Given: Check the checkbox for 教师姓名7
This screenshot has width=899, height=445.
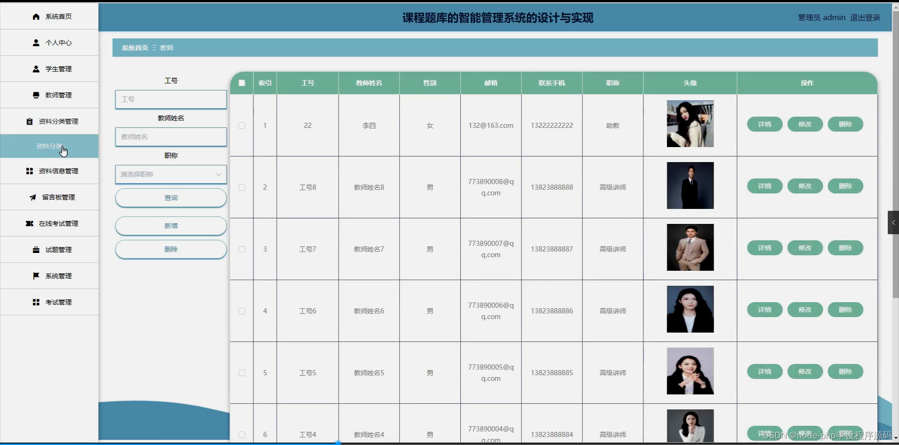Looking at the screenshot, I should (x=242, y=249).
